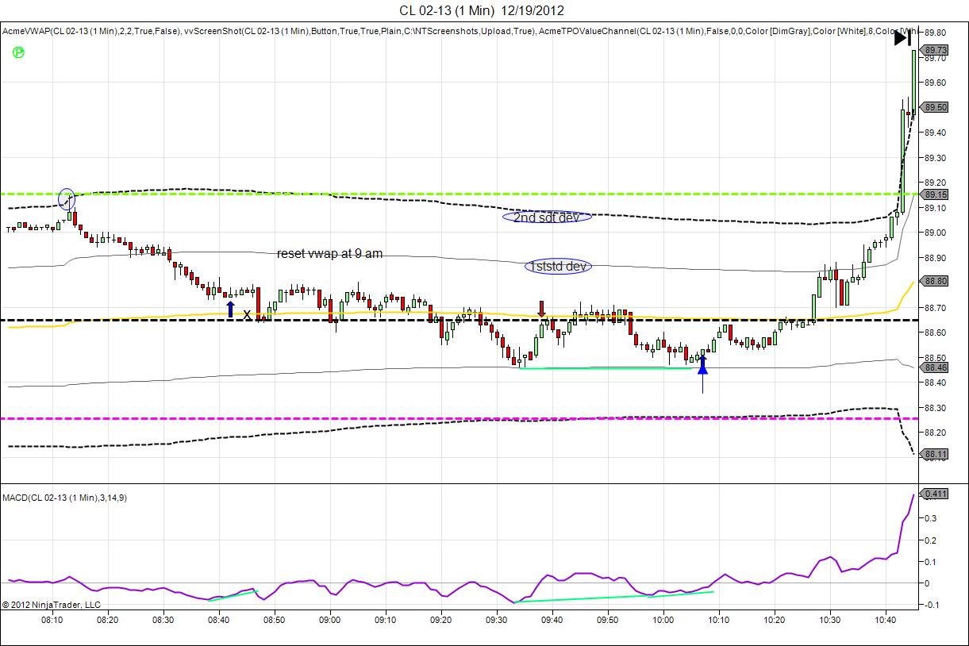Image resolution: width=969 pixels, height=646 pixels.
Task: Click the 09:00 time axis label
Action: pyautogui.click(x=329, y=619)
